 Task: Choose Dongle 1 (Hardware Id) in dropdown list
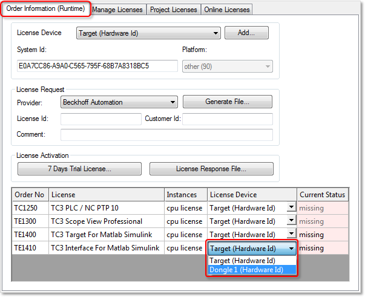(x=252, y=270)
